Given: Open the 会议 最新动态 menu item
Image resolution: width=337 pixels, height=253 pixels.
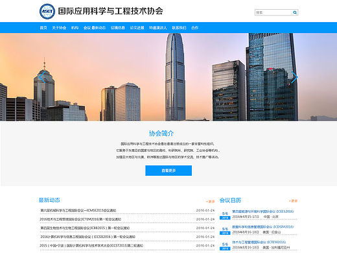Looking at the screenshot, I should [95, 28].
